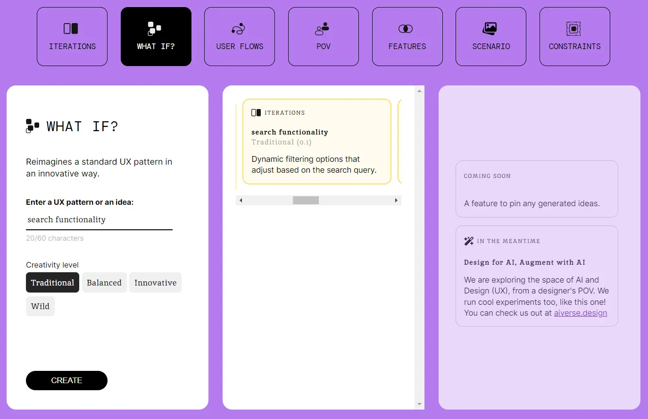Screen dimensions: 648x419
Task: Set creativity level to Balanced
Action: (104, 283)
